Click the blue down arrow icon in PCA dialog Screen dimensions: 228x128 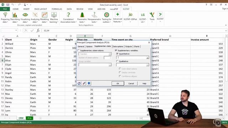pyautogui.click(x=89, y=83)
